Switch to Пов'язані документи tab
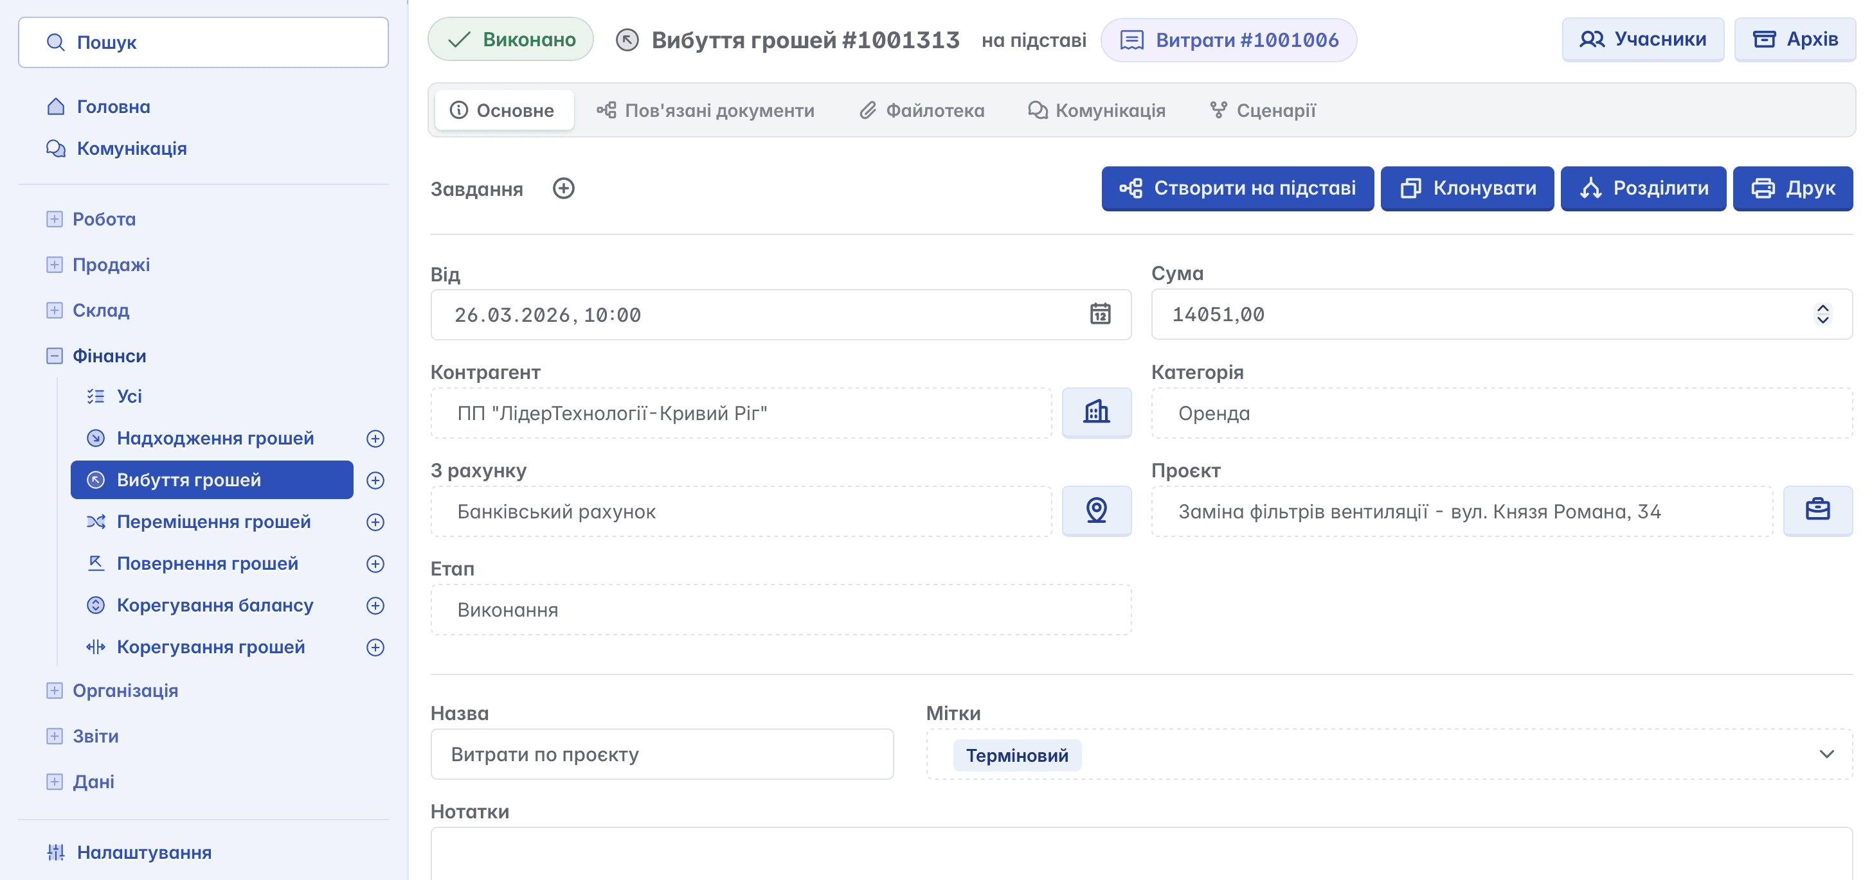This screenshot has width=1872, height=880. tap(705, 110)
